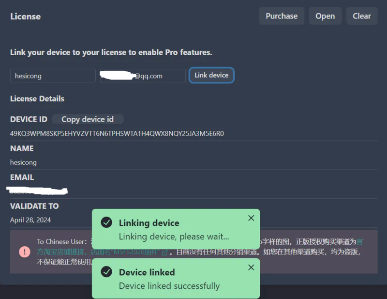Clear the license with Clear button

361,16
